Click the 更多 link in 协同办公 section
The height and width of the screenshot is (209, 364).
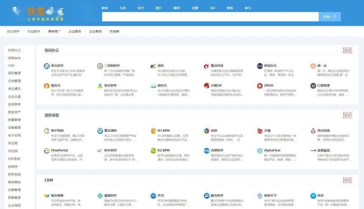(x=347, y=50)
